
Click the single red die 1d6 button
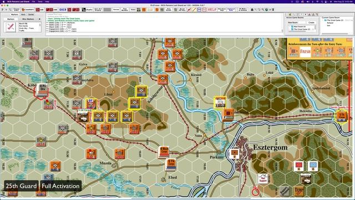(69, 9)
